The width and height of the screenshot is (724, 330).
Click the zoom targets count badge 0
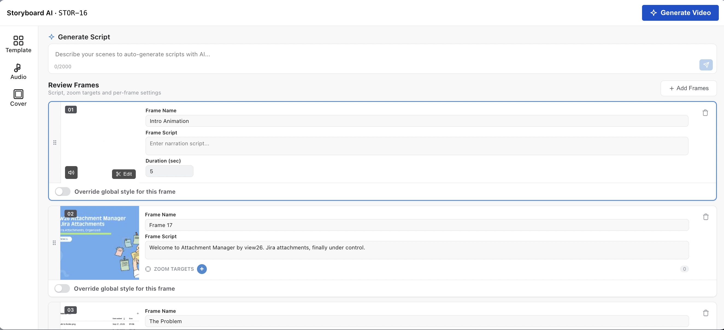coord(684,269)
